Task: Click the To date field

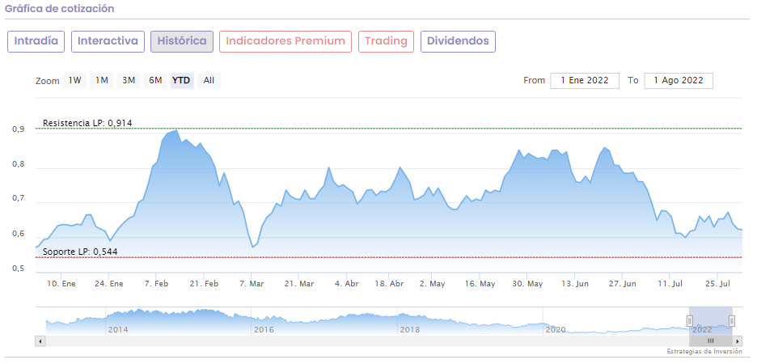Action: click(679, 80)
